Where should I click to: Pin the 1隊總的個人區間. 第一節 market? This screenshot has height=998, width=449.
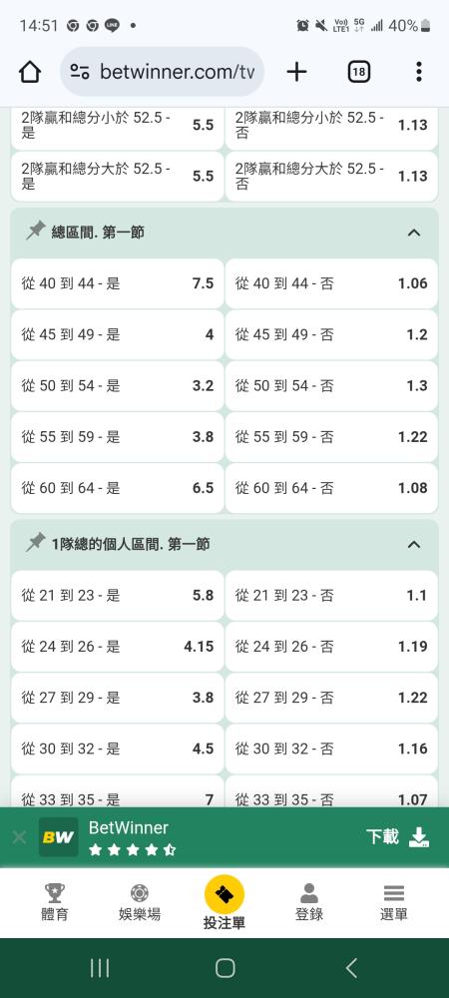click(x=36, y=544)
